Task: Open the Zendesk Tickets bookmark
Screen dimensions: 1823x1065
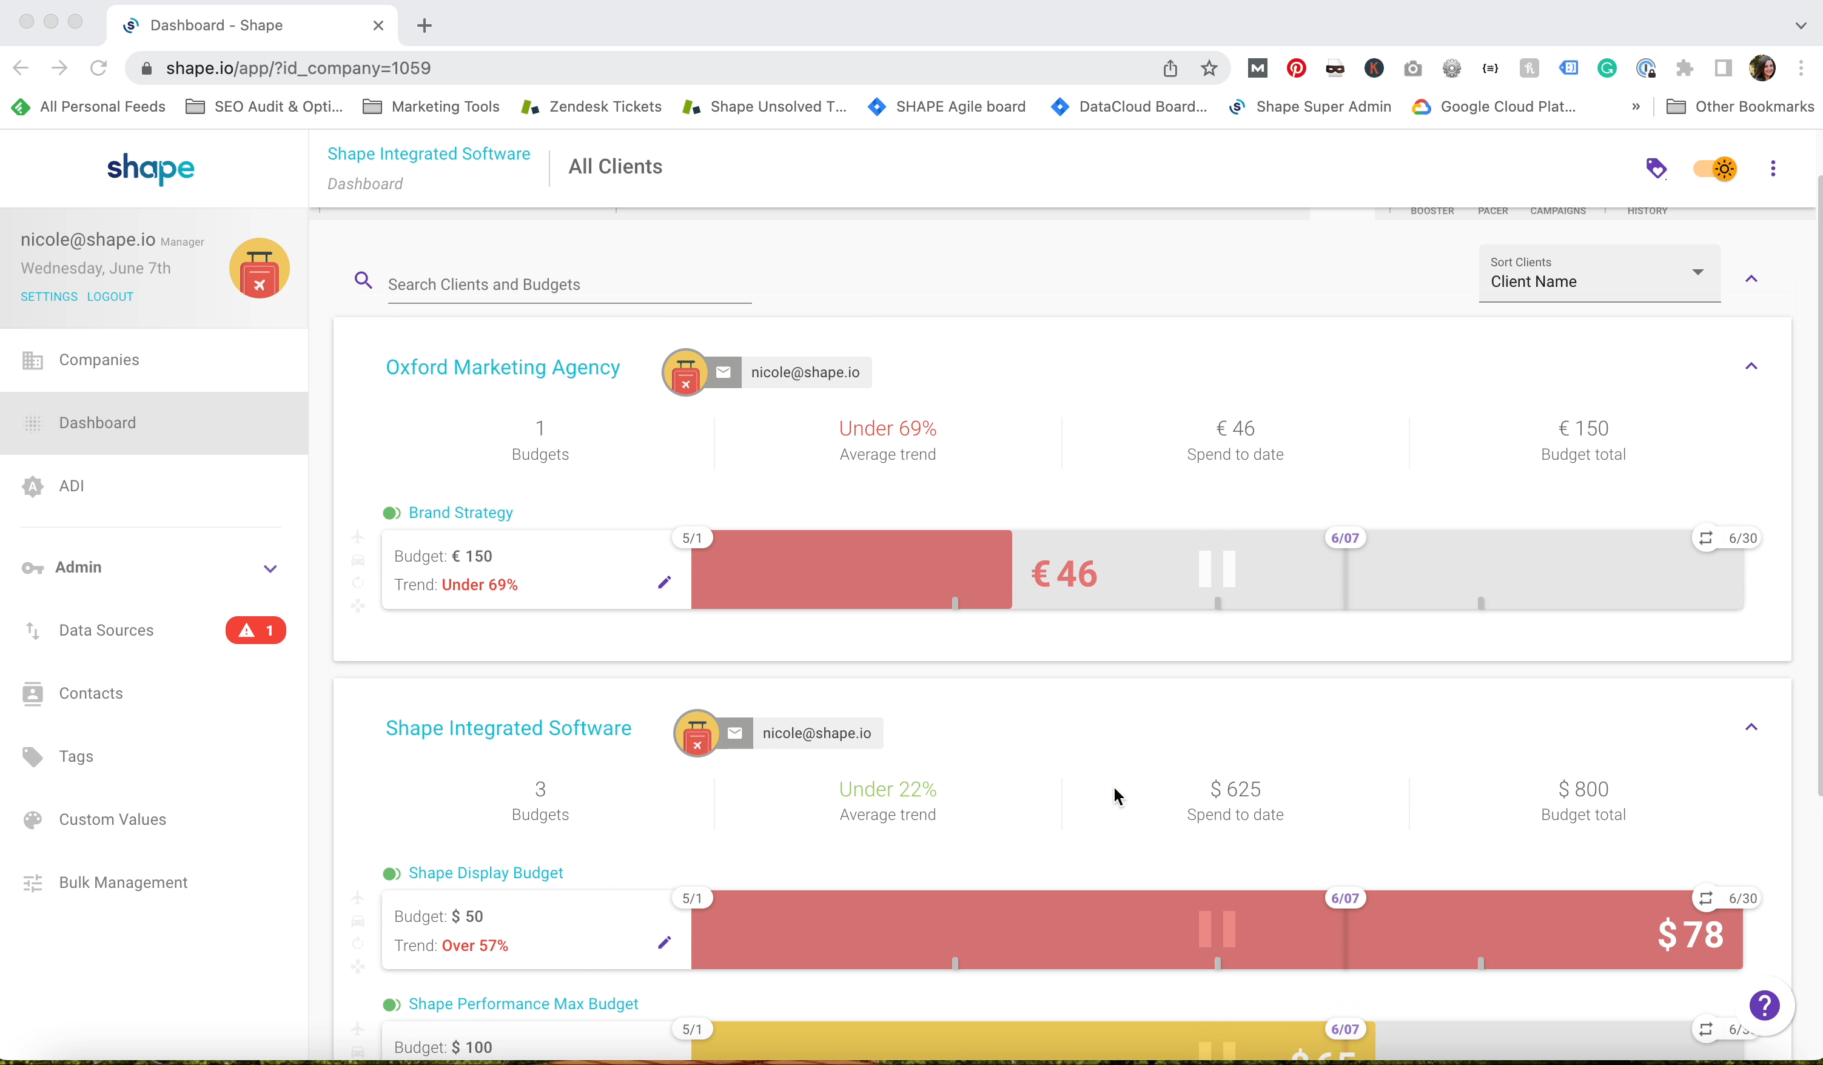Action: coord(591,106)
